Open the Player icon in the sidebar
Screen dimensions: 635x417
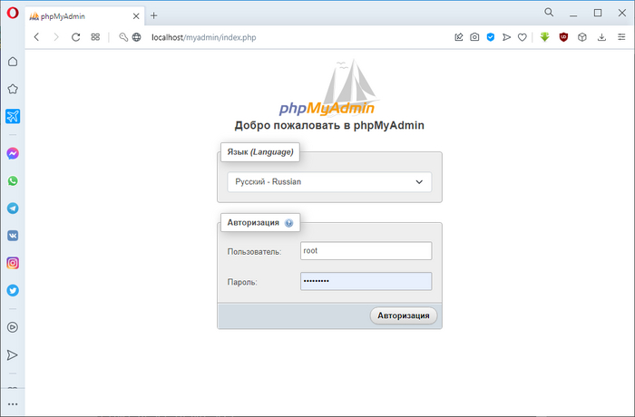[13, 327]
